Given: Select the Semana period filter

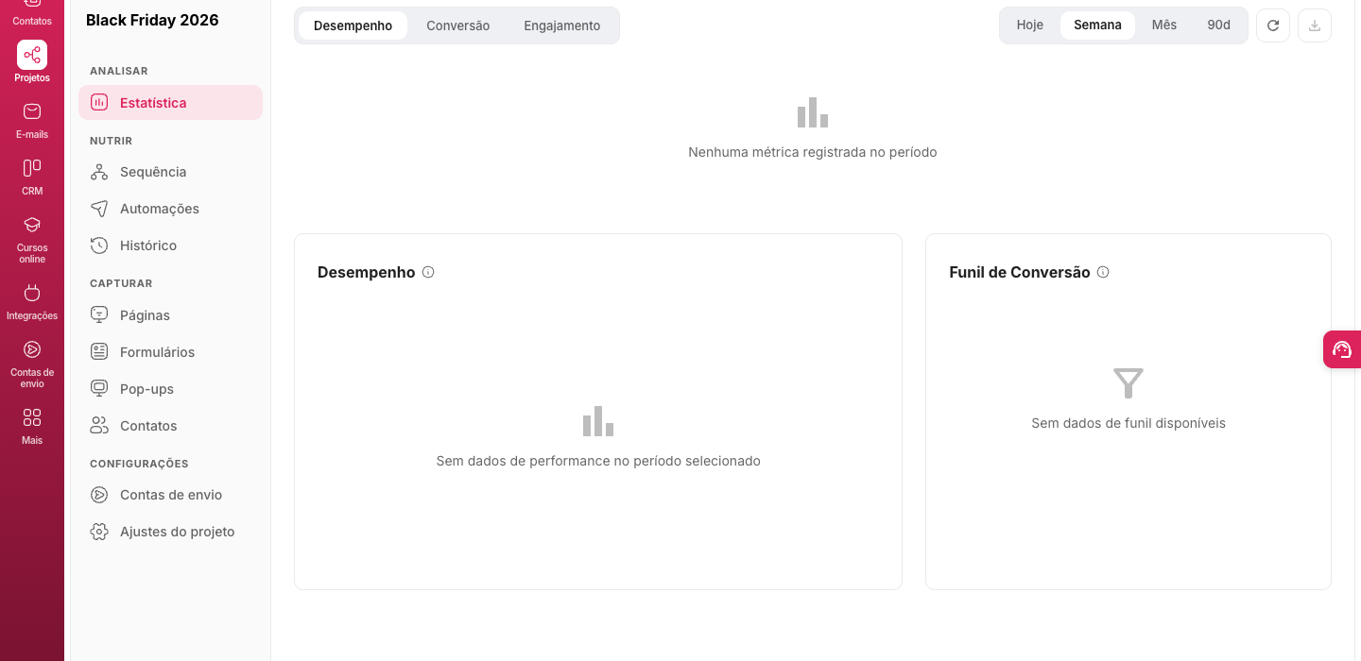Looking at the screenshot, I should click(1097, 25).
